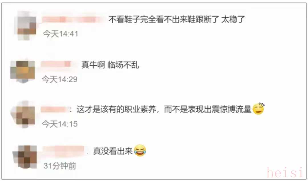Click blurred username before 这才是该有的
308x181 pixels.
click(x=54, y=109)
